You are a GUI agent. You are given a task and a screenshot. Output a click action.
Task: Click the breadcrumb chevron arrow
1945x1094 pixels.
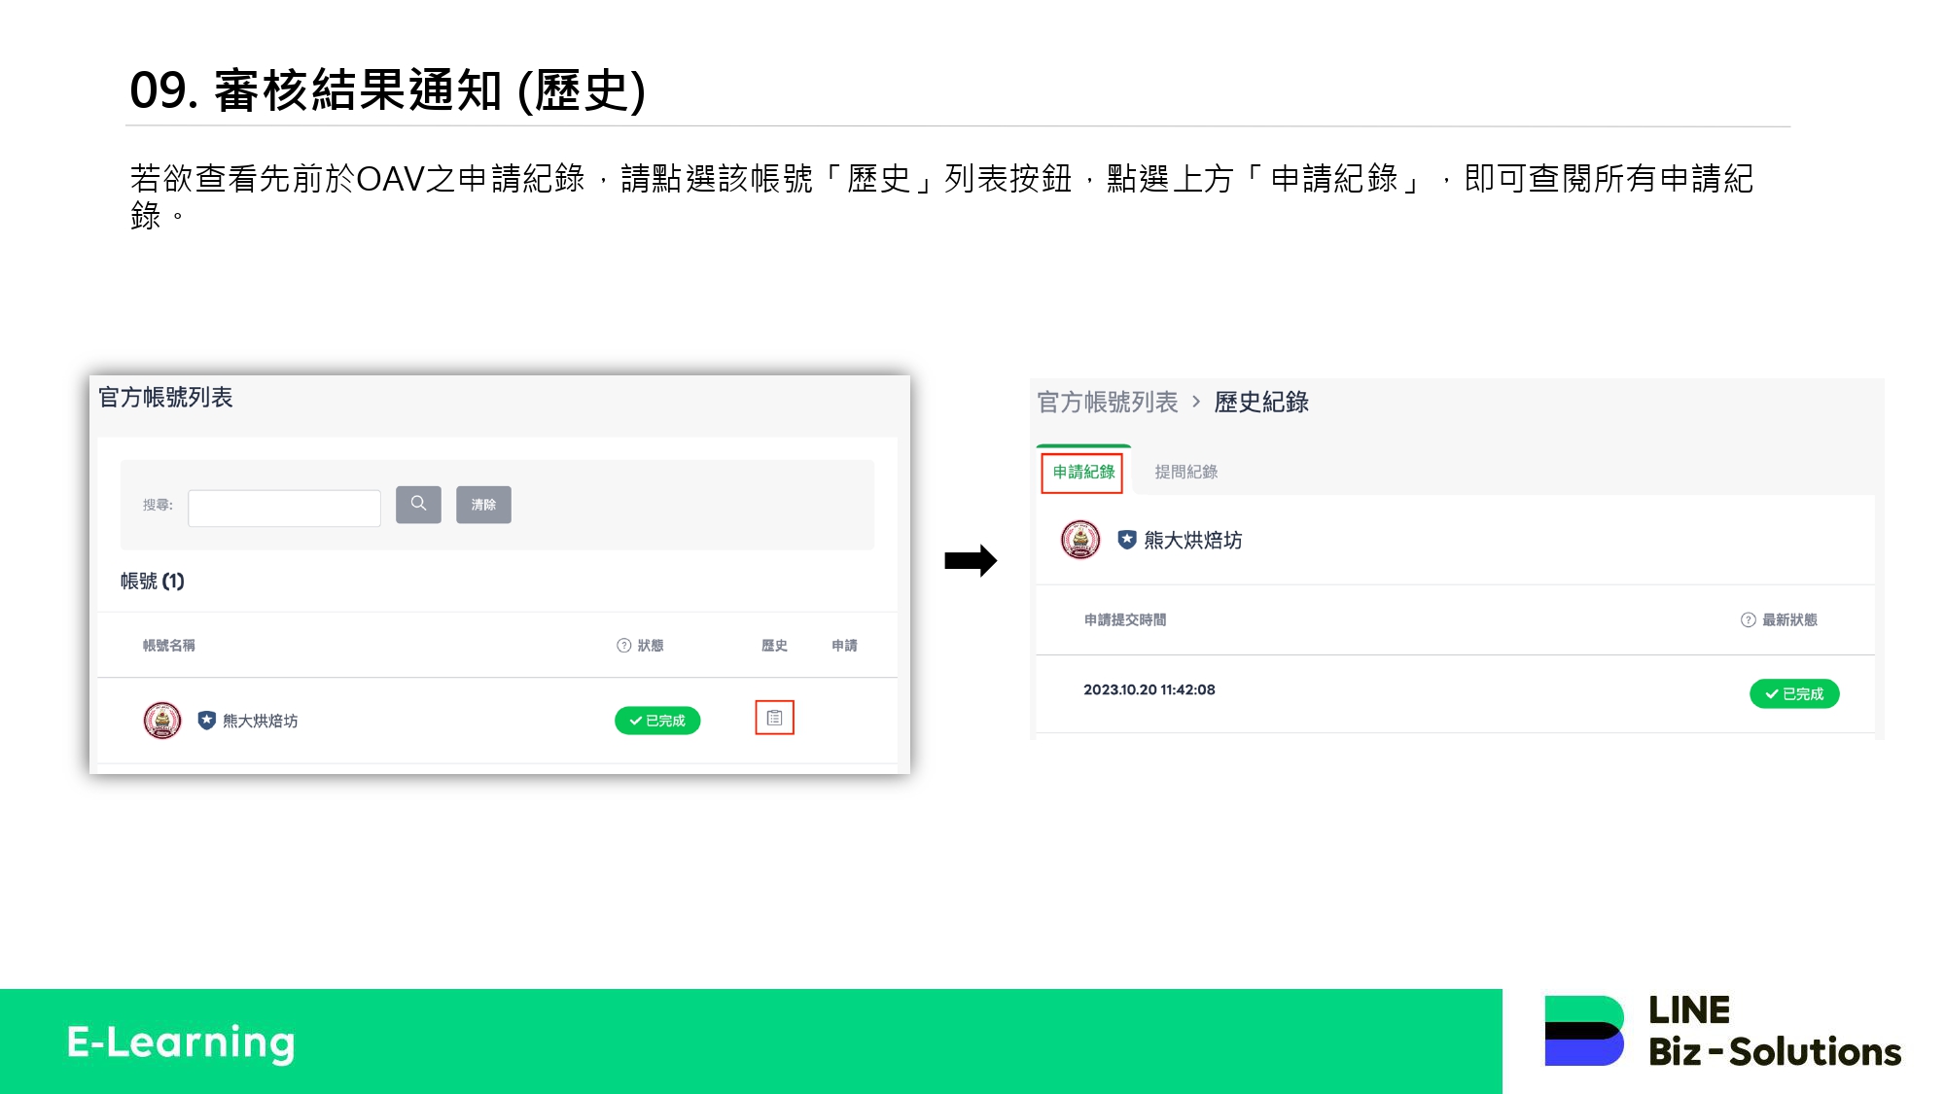(1196, 402)
